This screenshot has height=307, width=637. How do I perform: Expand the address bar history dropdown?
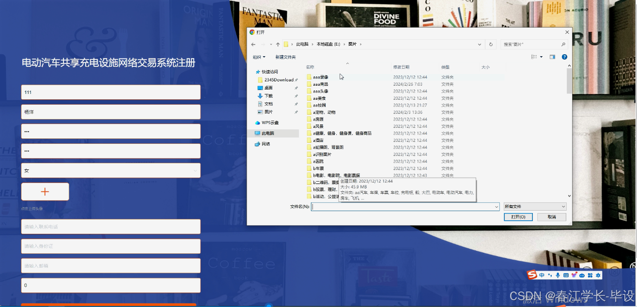tap(480, 44)
